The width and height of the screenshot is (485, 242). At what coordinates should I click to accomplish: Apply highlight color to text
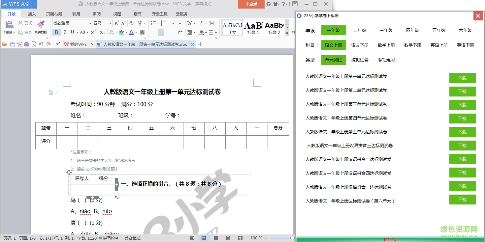[x=122, y=33]
